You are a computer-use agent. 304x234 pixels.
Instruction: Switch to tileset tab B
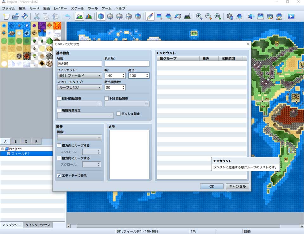(x=16, y=141)
